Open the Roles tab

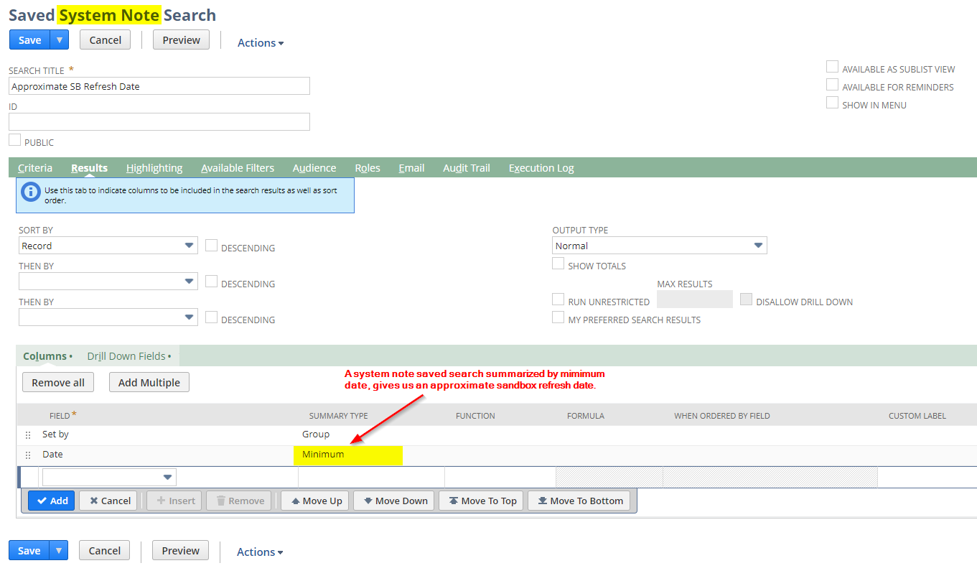point(368,168)
